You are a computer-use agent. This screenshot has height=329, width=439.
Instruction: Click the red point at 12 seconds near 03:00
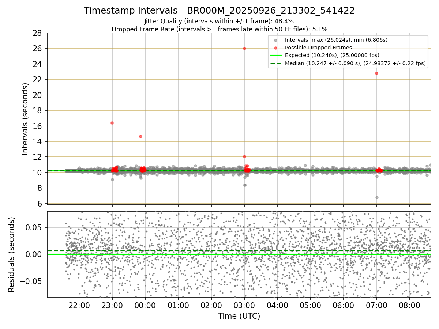[244, 156]
